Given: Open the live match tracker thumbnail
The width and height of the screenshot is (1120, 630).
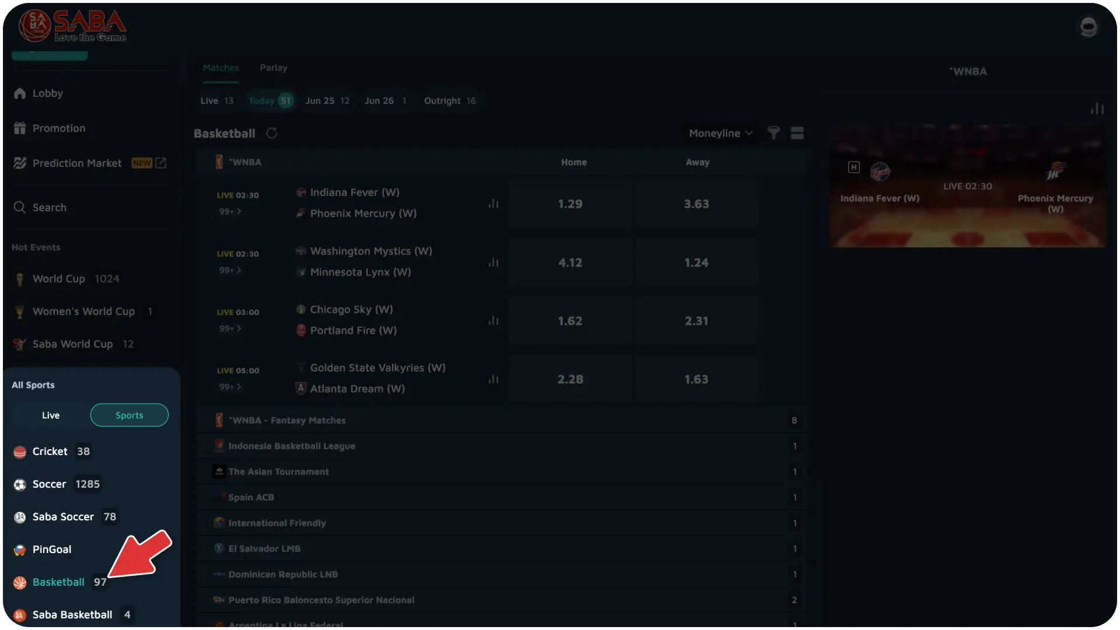Looking at the screenshot, I should 968,186.
